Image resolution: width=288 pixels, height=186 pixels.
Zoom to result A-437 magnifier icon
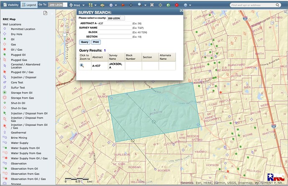pyautogui.click(x=82, y=65)
